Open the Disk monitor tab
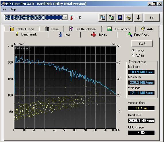 tap(119, 29)
